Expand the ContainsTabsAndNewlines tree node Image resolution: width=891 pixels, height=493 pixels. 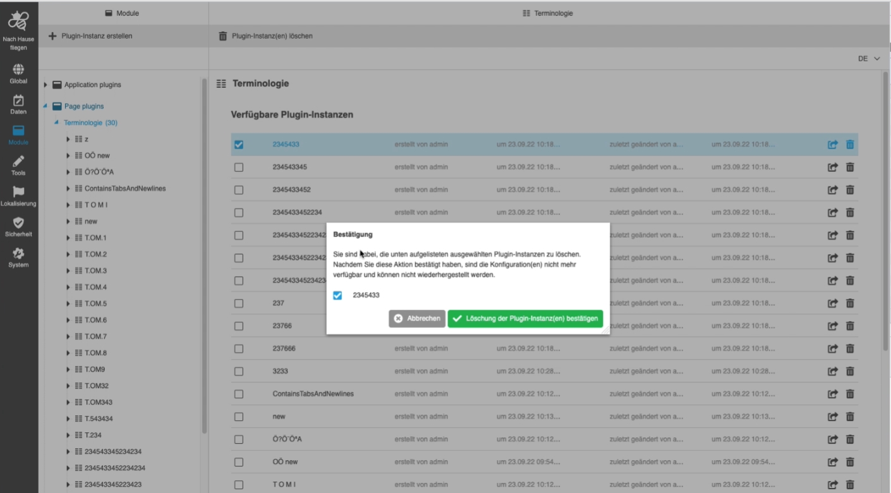pyautogui.click(x=68, y=188)
